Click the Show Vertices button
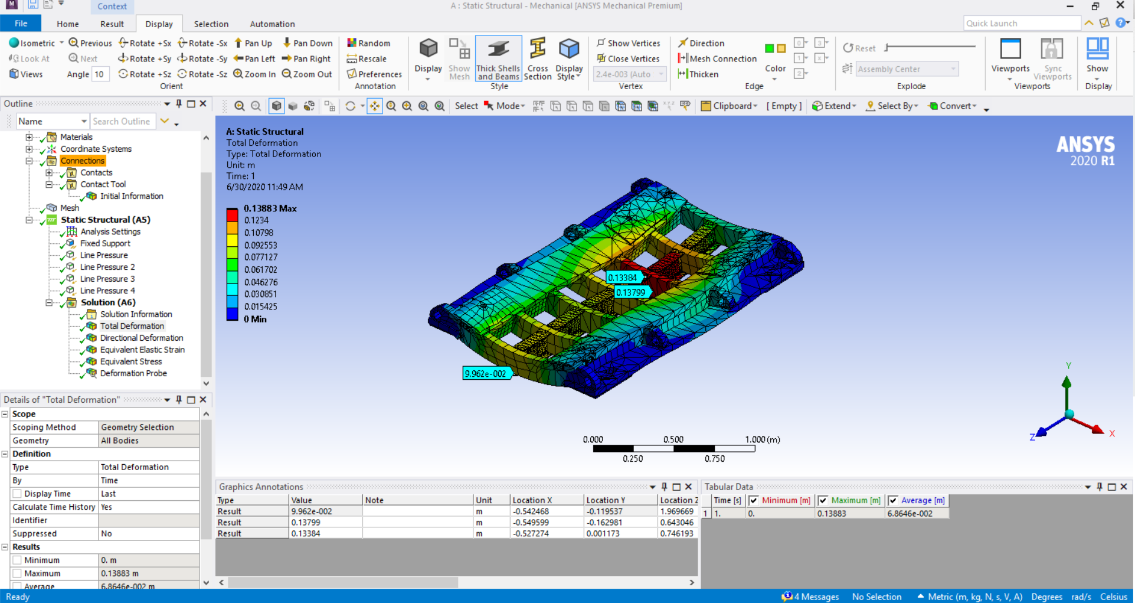 [628, 43]
